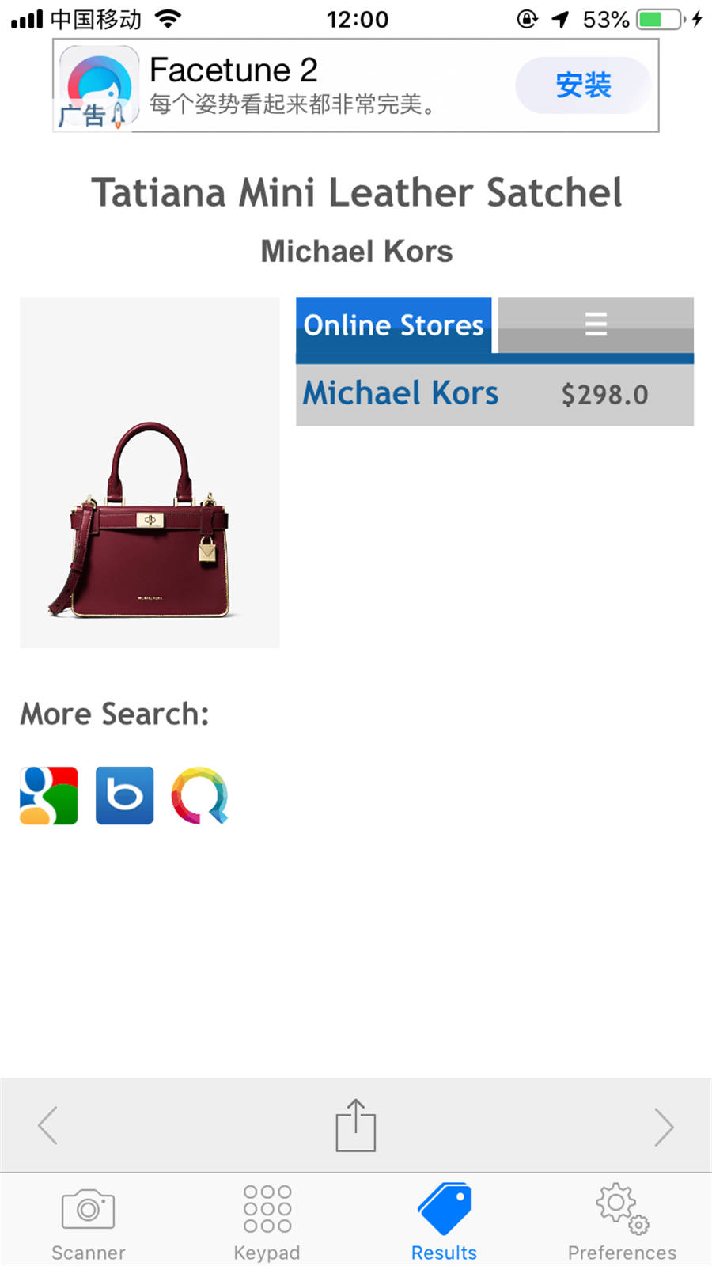712x1266 pixels.
Task: Go back with left arrow chevron
Action: (x=48, y=1125)
